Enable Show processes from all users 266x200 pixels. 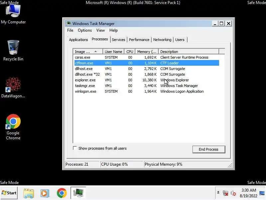point(75,148)
